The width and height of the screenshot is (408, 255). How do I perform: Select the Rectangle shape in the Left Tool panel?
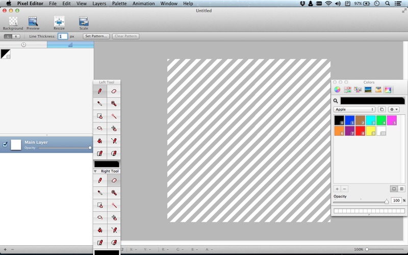click(x=100, y=154)
